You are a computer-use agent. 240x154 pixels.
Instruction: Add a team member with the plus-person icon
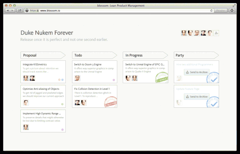pos(216,33)
